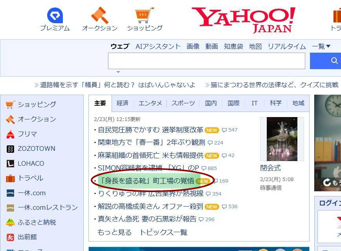The image size is (341, 251).
Task: Click comment icon beside SIMON容疑者 headline
Action: (x=204, y=169)
